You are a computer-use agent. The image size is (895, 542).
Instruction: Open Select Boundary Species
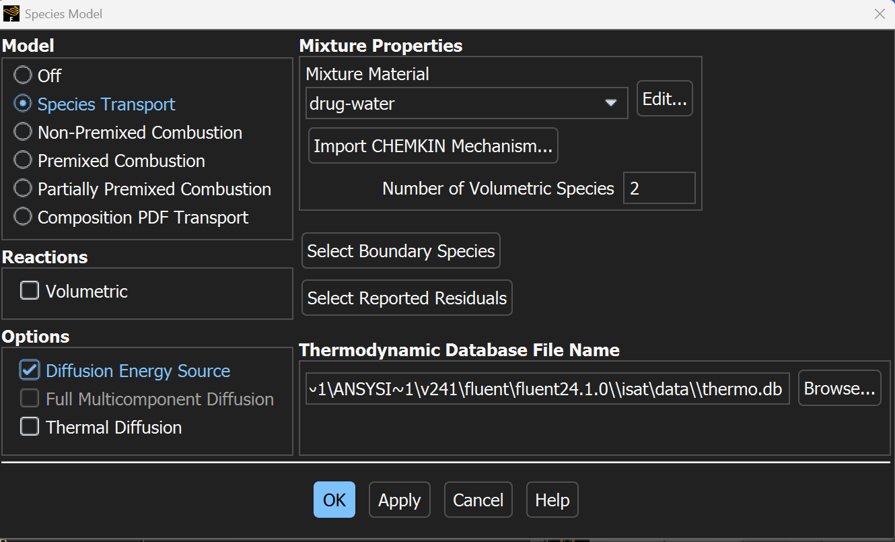pos(400,251)
